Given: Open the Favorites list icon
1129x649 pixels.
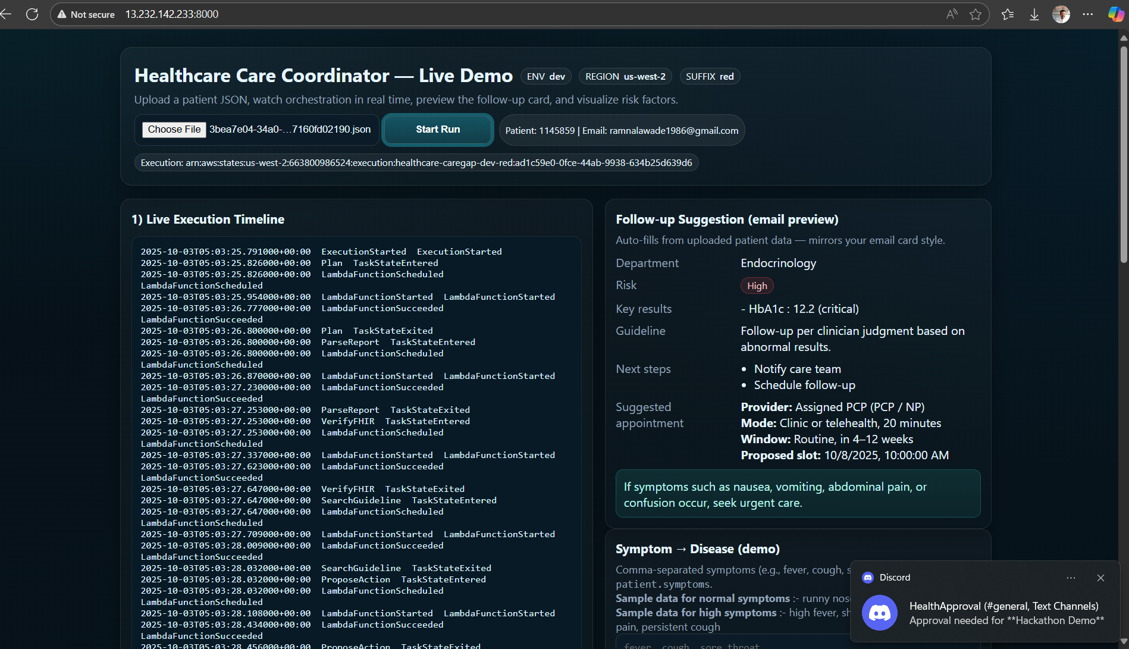Looking at the screenshot, I should pos(1008,14).
